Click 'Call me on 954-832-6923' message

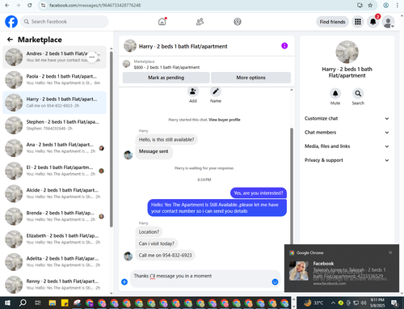point(165,256)
